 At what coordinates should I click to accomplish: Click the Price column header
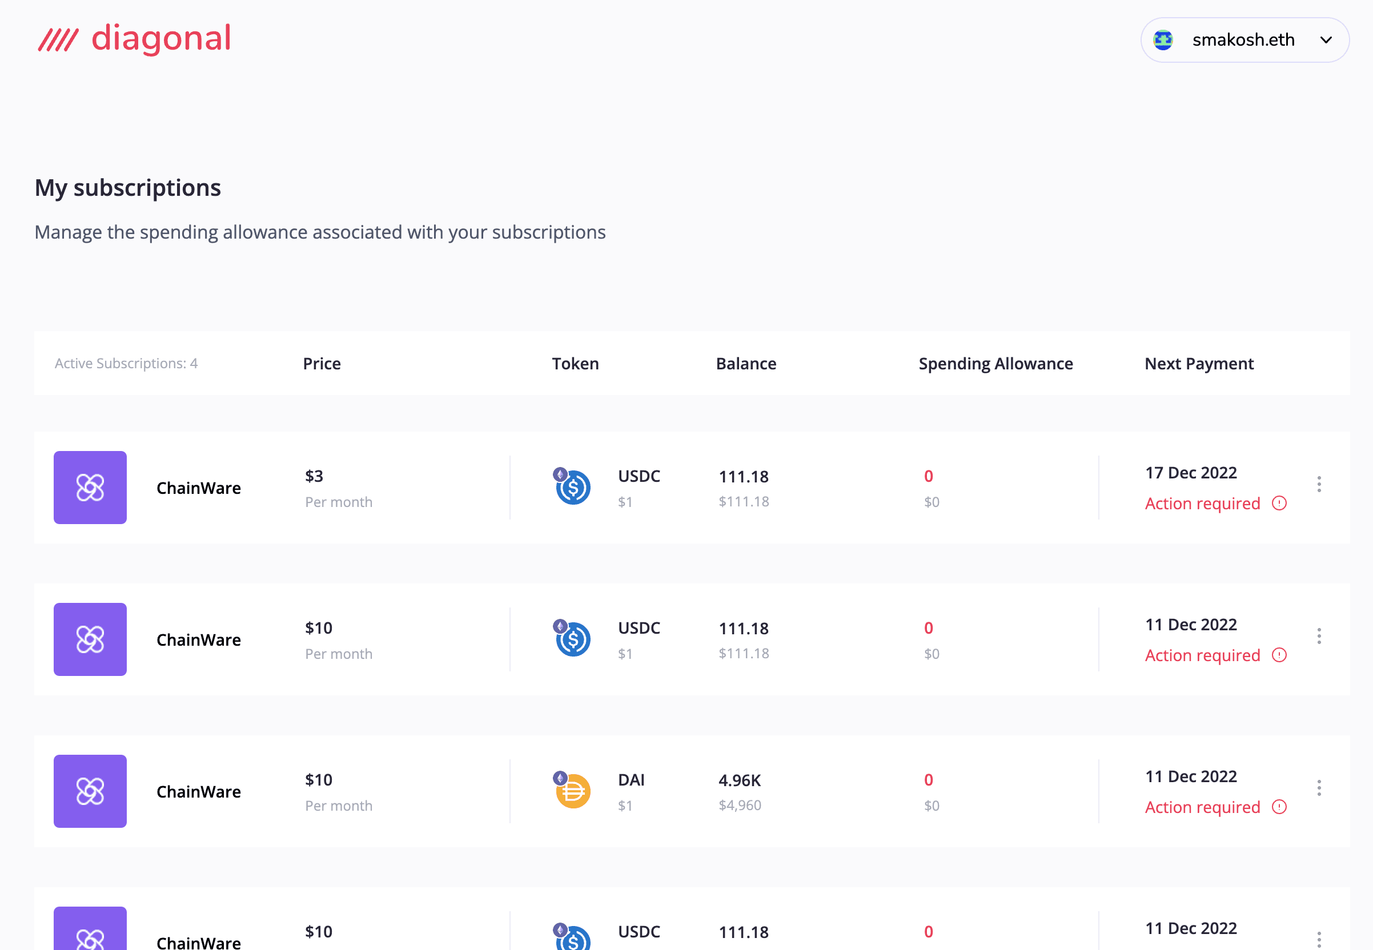point(322,364)
